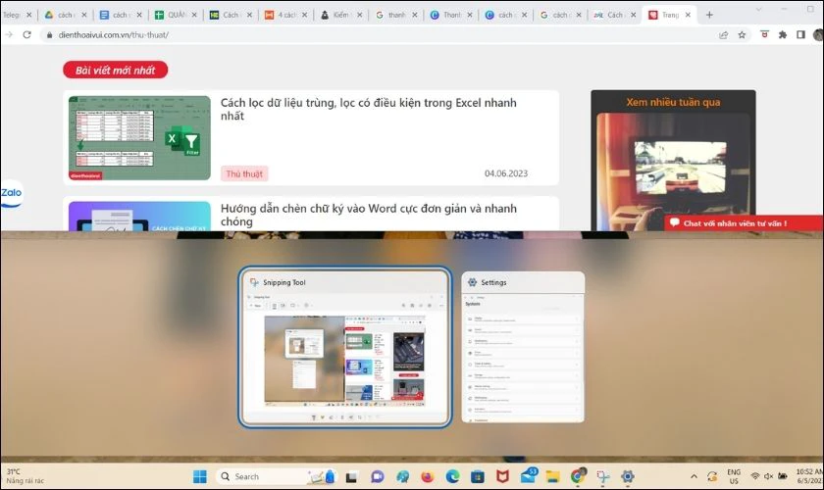Click the red Pocket-style extension icon
824x490 pixels.
764,34
